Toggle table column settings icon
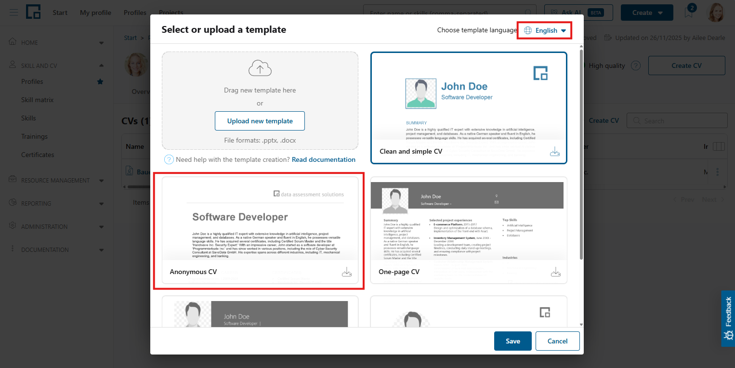 718,146
